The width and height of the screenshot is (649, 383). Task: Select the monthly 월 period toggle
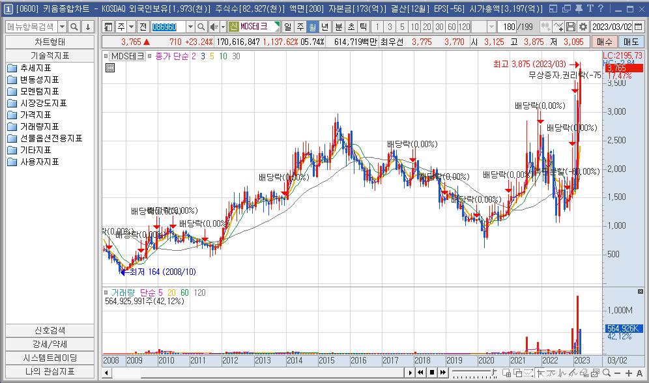[x=313, y=27]
